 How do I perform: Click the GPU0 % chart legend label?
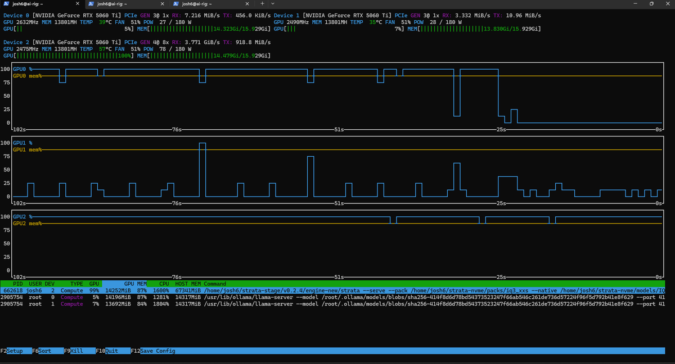pos(22,69)
